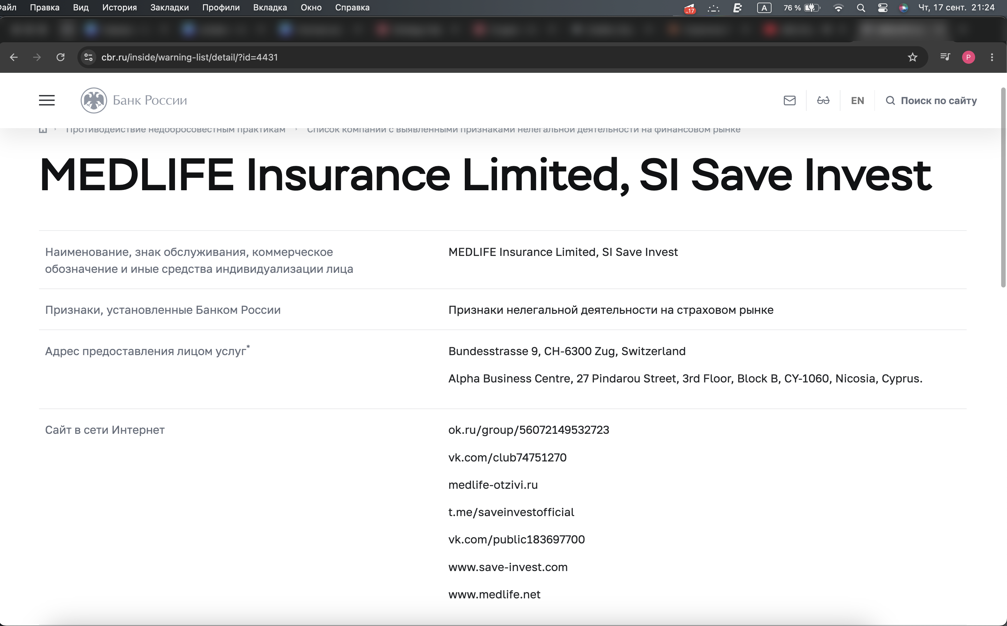The width and height of the screenshot is (1007, 626).
Task: Click the Siri icon in menu bar
Action: click(904, 8)
